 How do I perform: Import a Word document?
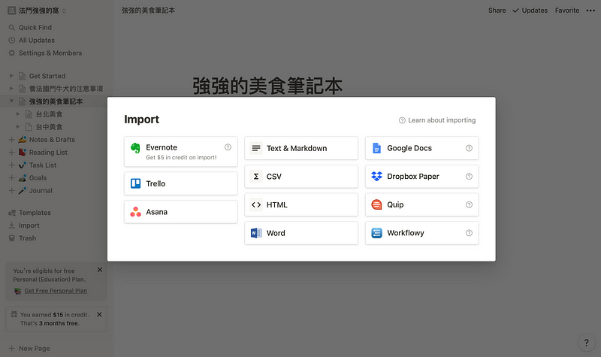(x=301, y=233)
